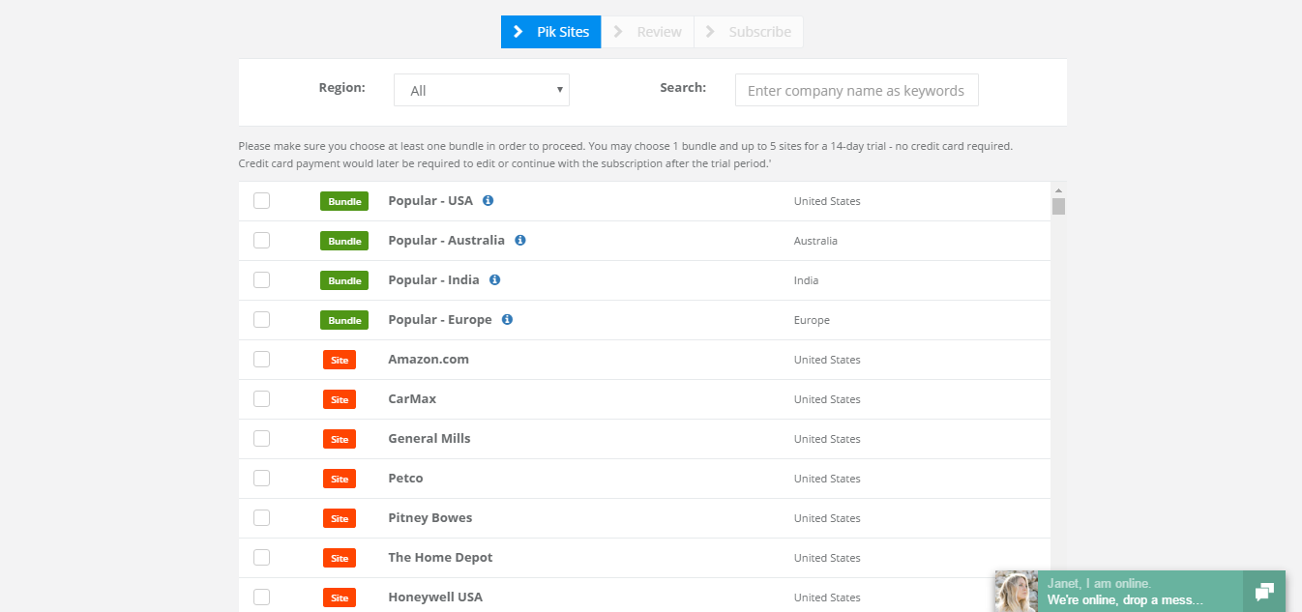Go to the Review step tab
This screenshot has height=612, width=1302.
(x=648, y=32)
